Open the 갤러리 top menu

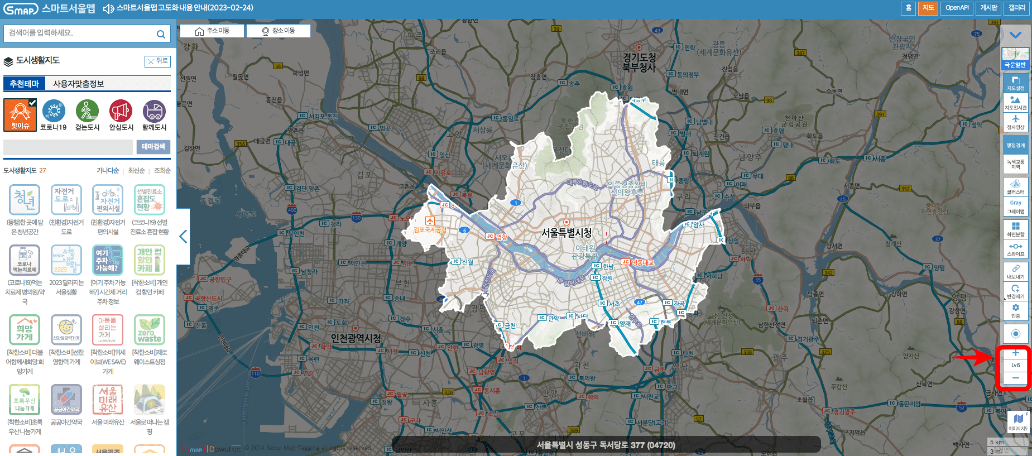point(1017,8)
